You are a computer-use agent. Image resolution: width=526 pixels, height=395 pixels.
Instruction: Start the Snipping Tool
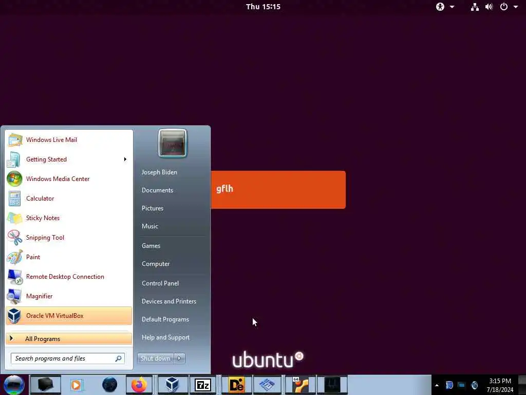point(69,238)
